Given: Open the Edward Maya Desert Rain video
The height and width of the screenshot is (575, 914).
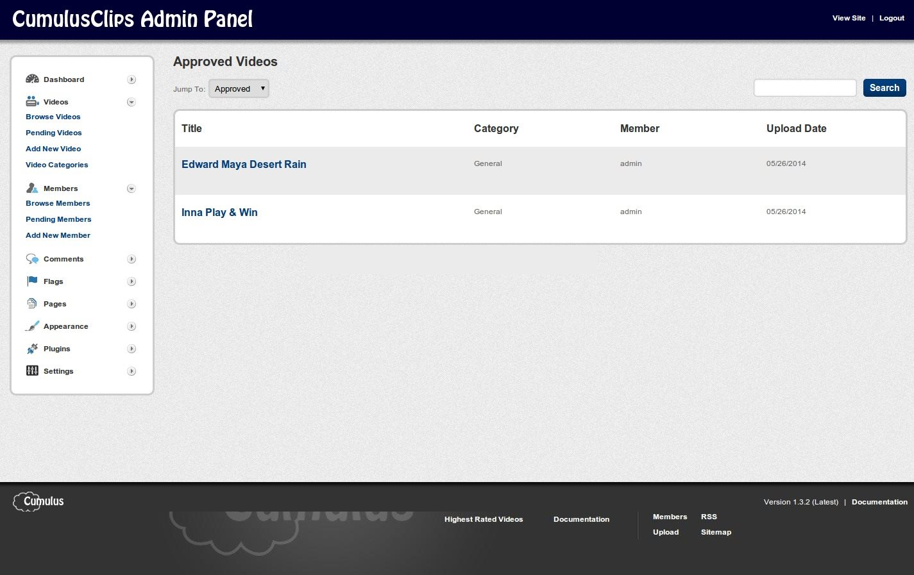Looking at the screenshot, I should coord(244,164).
